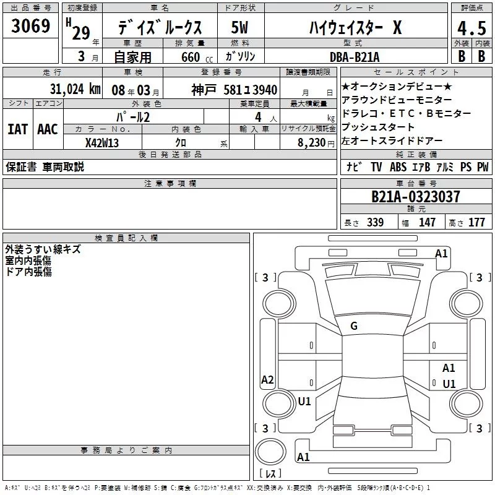Click 左オートスライドドアー sales point

pos(392,140)
